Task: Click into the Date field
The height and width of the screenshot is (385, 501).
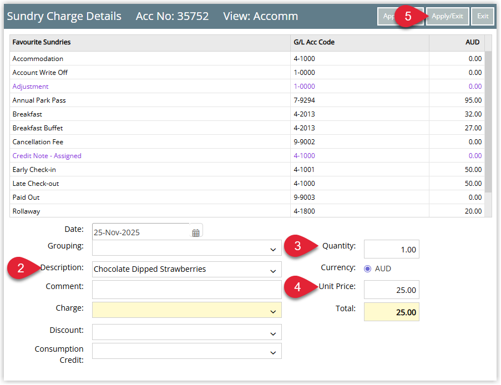Action: [140, 232]
